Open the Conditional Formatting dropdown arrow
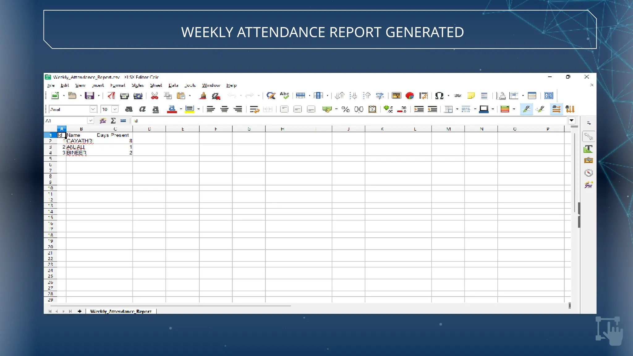 point(514,109)
